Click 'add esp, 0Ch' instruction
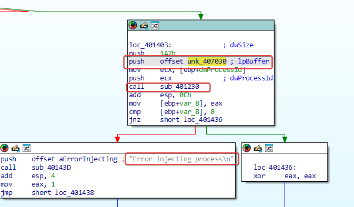The image size is (354, 207). [x=160, y=95]
